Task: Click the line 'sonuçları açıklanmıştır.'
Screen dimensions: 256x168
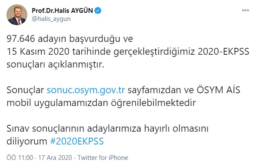Action: point(55,65)
